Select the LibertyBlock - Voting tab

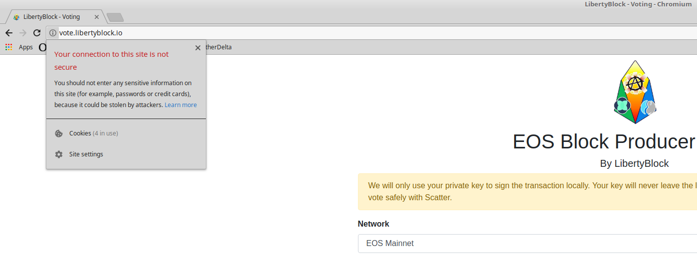tap(56, 17)
